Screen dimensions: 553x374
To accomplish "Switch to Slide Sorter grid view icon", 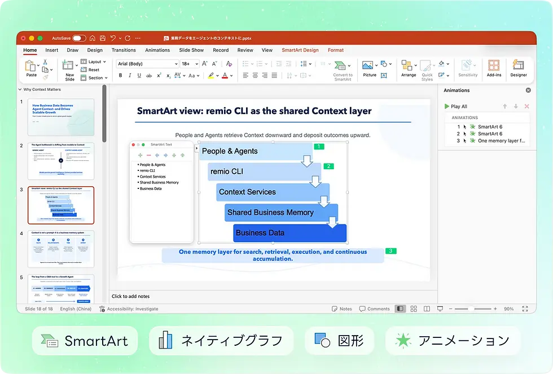I will 414,309.
